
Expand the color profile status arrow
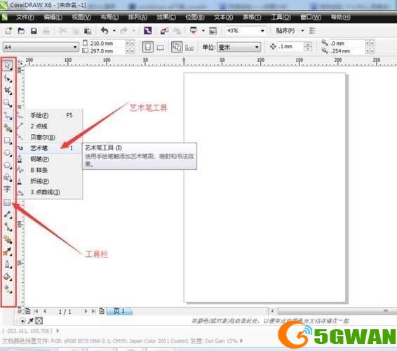[x=241, y=340]
